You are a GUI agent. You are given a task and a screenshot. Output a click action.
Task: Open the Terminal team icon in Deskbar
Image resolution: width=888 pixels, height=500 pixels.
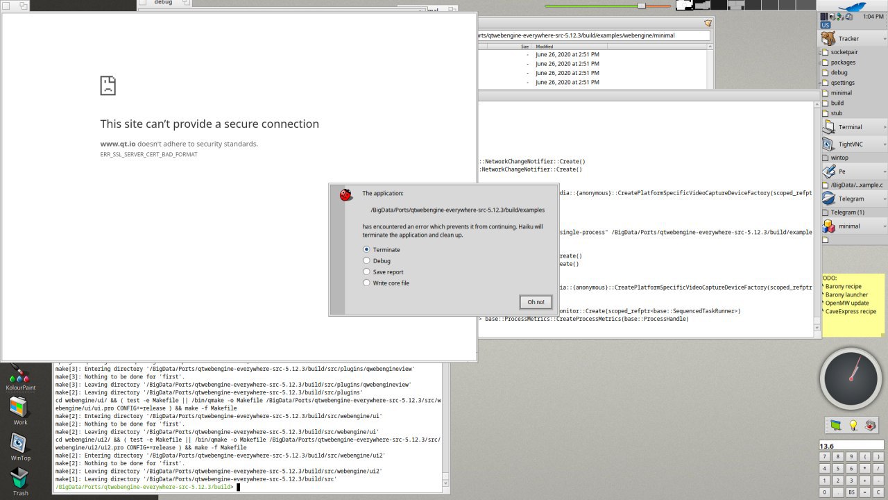tap(828, 127)
